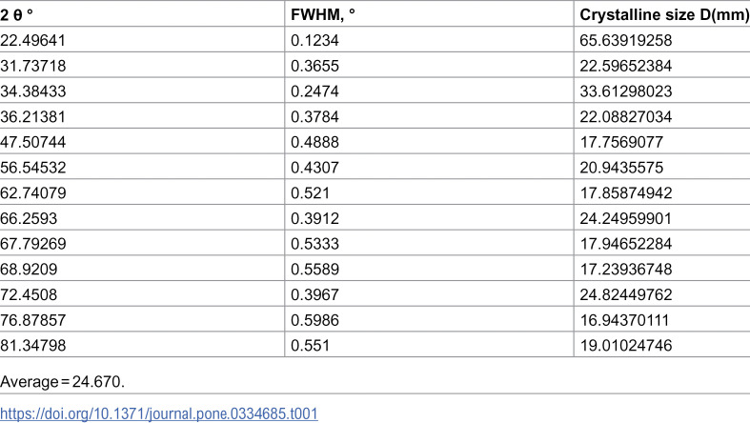The width and height of the screenshot is (750, 423).
Task: Select crystalline size 19.01024746
Action: coord(626,345)
